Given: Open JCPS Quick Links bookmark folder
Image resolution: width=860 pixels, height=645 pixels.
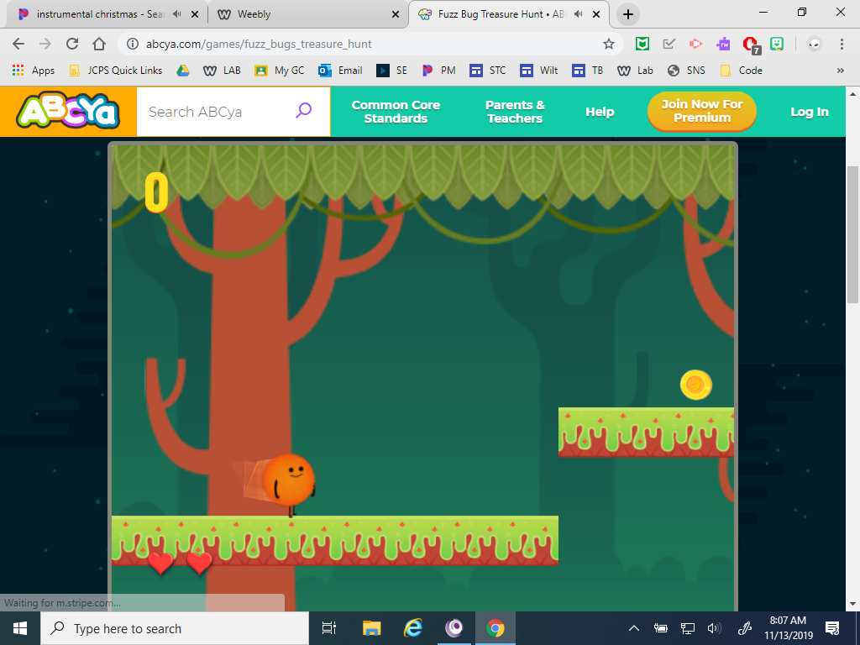Looking at the screenshot, I should pyautogui.click(x=116, y=71).
